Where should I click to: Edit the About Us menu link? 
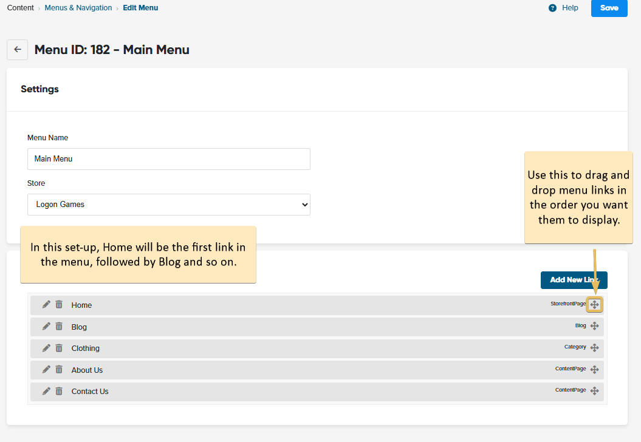46,369
